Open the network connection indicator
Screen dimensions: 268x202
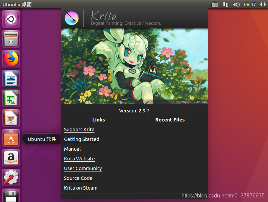pyautogui.click(x=225, y=4)
